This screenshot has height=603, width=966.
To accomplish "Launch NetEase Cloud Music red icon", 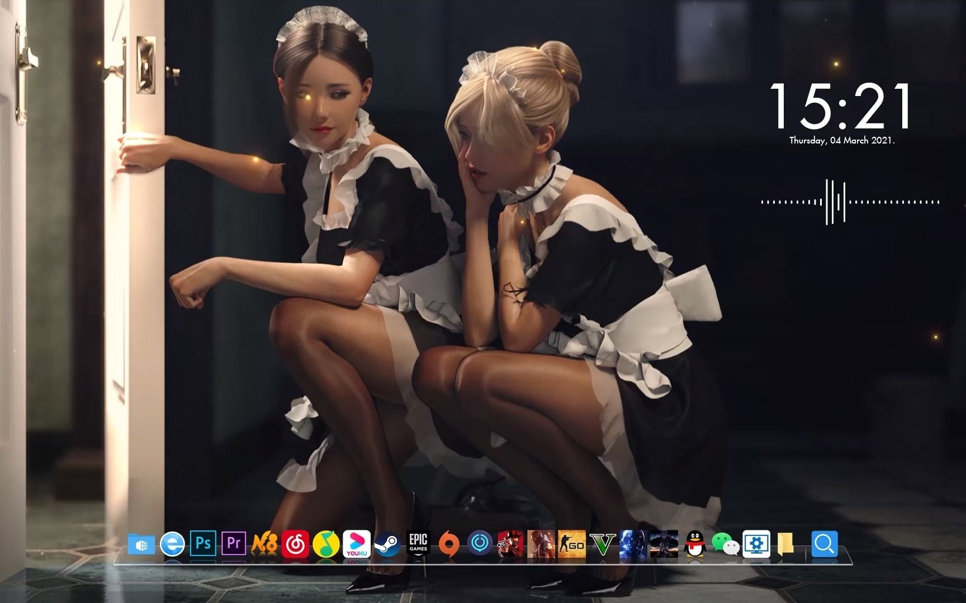I will (x=296, y=544).
